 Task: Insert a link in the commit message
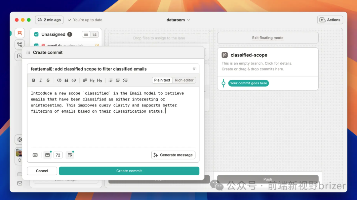(74, 80)
